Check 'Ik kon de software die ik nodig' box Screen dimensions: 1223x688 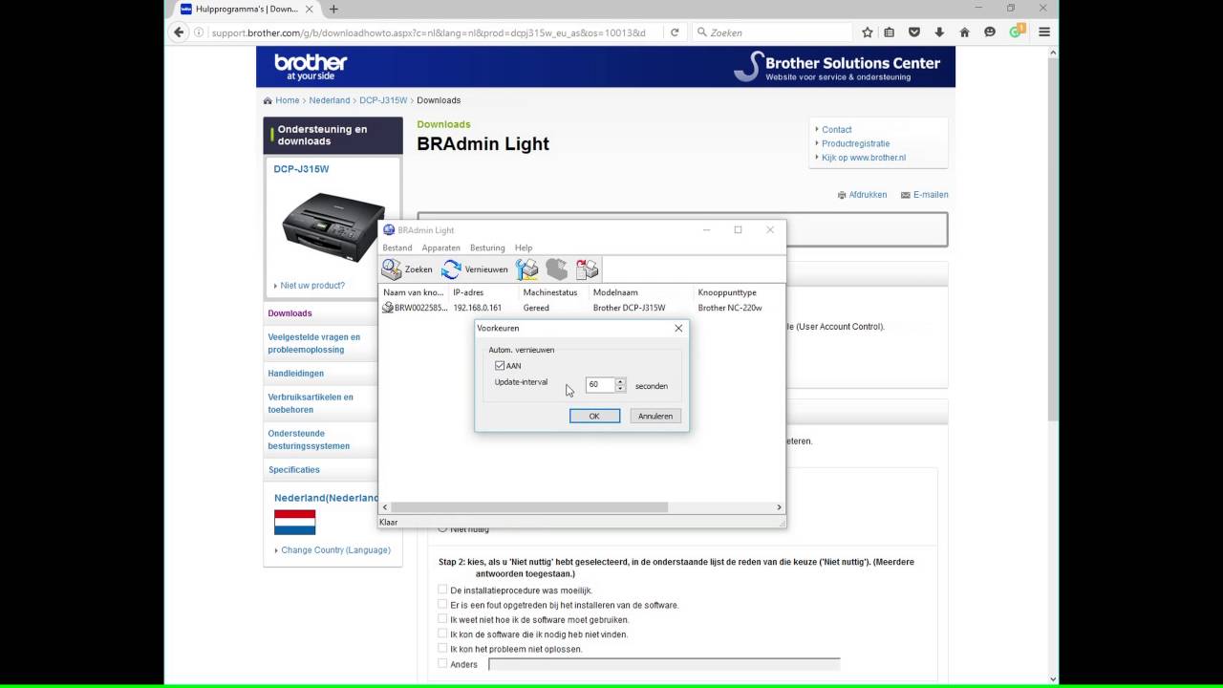pyautogui.click(x=442, y=634)
